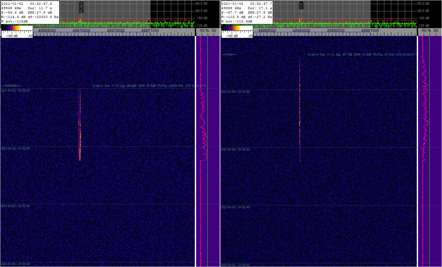Viewport: 442px width, 267px height.
Task: Click the Pk-Frq: -27.2Hz event text
Action: pos(384,55)
